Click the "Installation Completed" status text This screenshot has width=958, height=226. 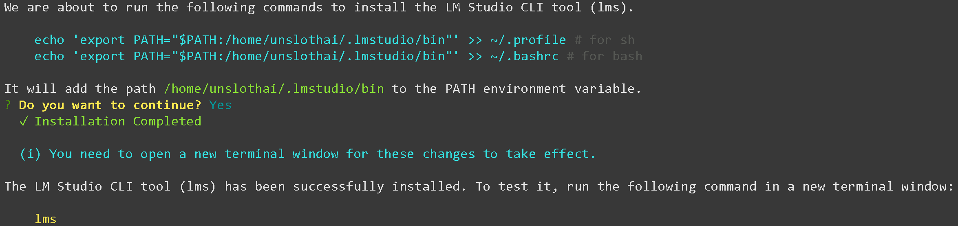point(118,121)
